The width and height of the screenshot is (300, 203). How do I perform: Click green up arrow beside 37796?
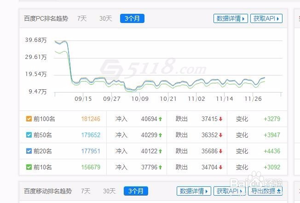pyautogui.click(x=160, y=167)
